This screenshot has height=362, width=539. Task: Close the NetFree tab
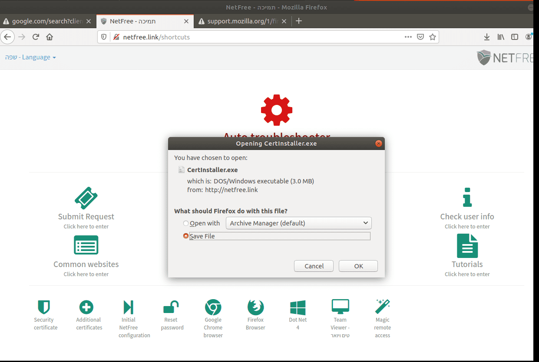click(x=187, y=21)
